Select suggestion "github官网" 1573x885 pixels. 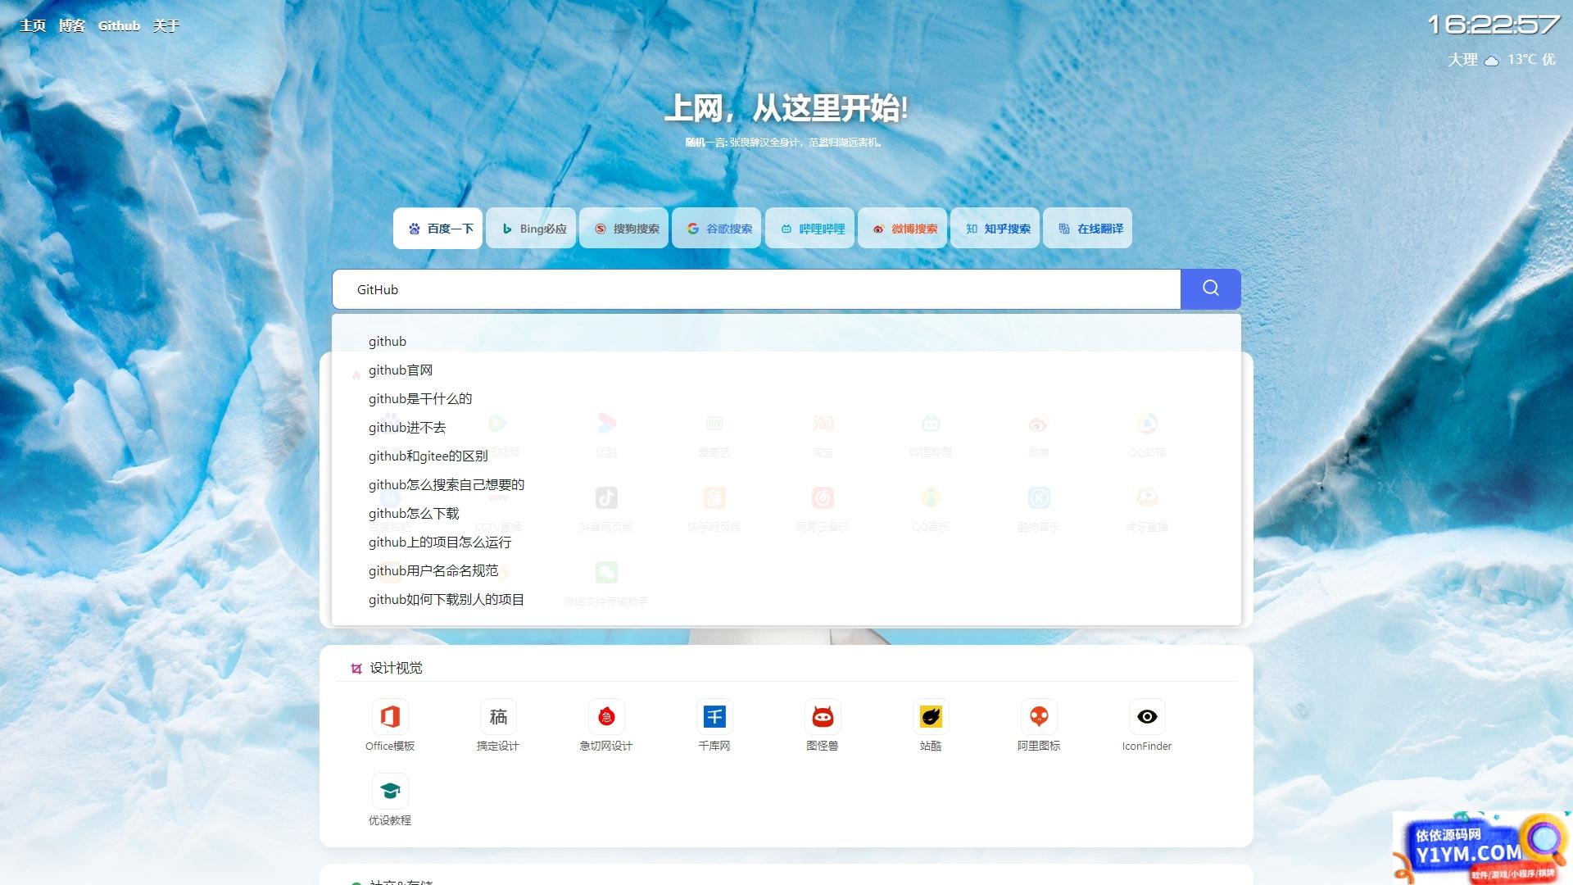tap(786, 370)
